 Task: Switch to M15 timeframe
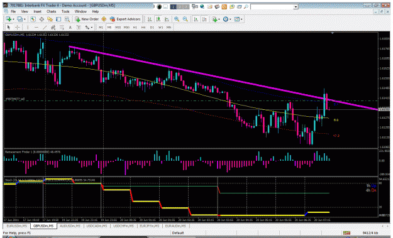pyautogui.click(x=118, y=27)
